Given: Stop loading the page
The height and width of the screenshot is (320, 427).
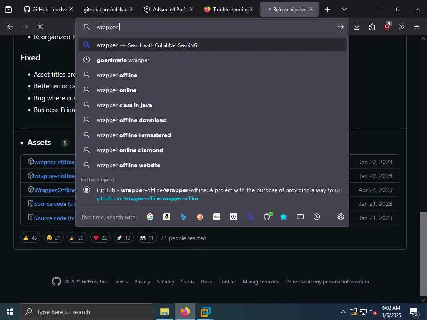Looking at the screenshot, I should pyautogui.click(x=40, y=27).
